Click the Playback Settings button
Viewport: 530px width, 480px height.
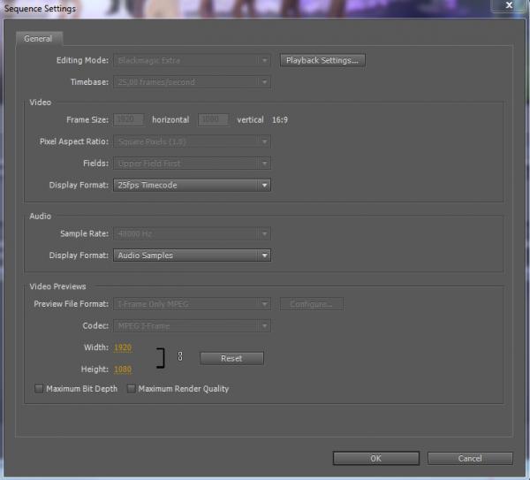(322, 60)
